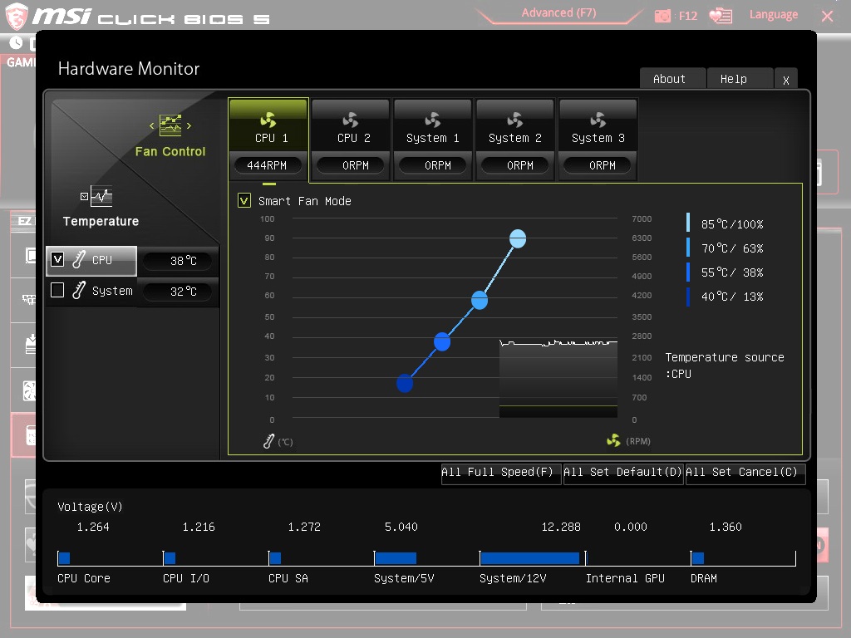Image resolution: width=851 pixels, height=638 pixels.
Task: Select the 70°C/63% legend entry
Action: coord(725,248)
